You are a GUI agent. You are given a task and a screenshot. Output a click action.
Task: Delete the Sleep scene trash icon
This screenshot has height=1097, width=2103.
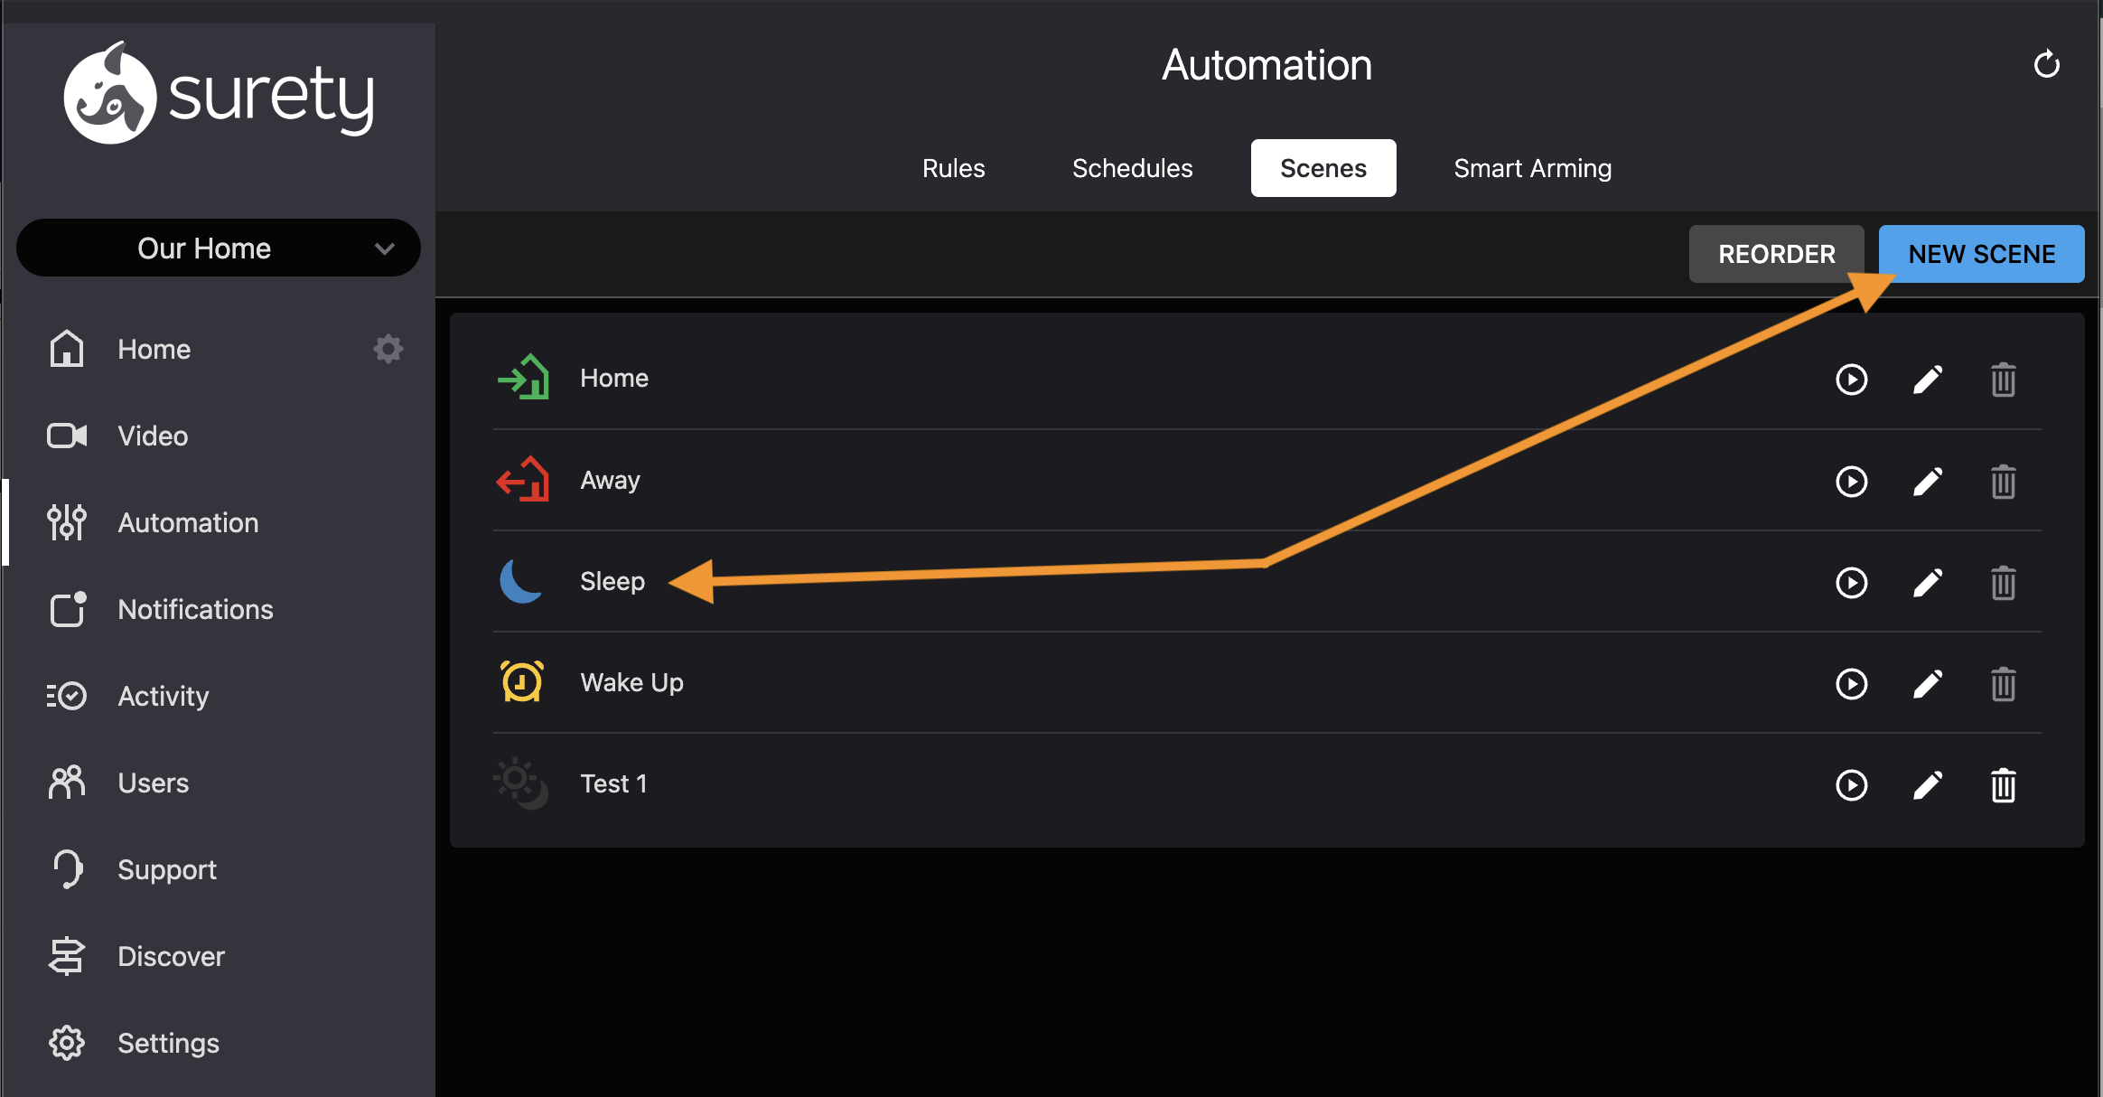pos(2003,583)
